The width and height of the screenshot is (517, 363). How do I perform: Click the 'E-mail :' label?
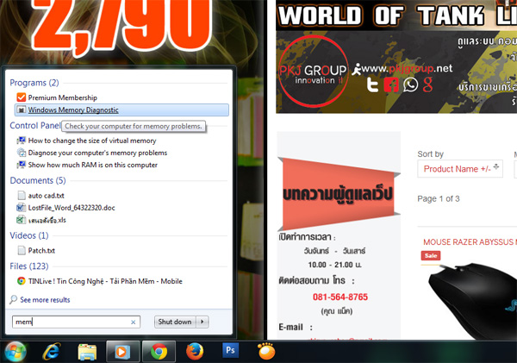(x=296, y=327)
